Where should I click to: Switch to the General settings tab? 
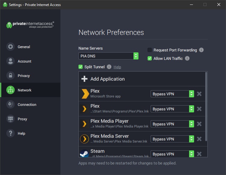(x=23, y=47)
